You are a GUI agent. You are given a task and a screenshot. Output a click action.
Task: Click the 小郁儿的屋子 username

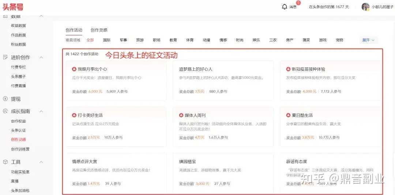click(x=383, y=7)
